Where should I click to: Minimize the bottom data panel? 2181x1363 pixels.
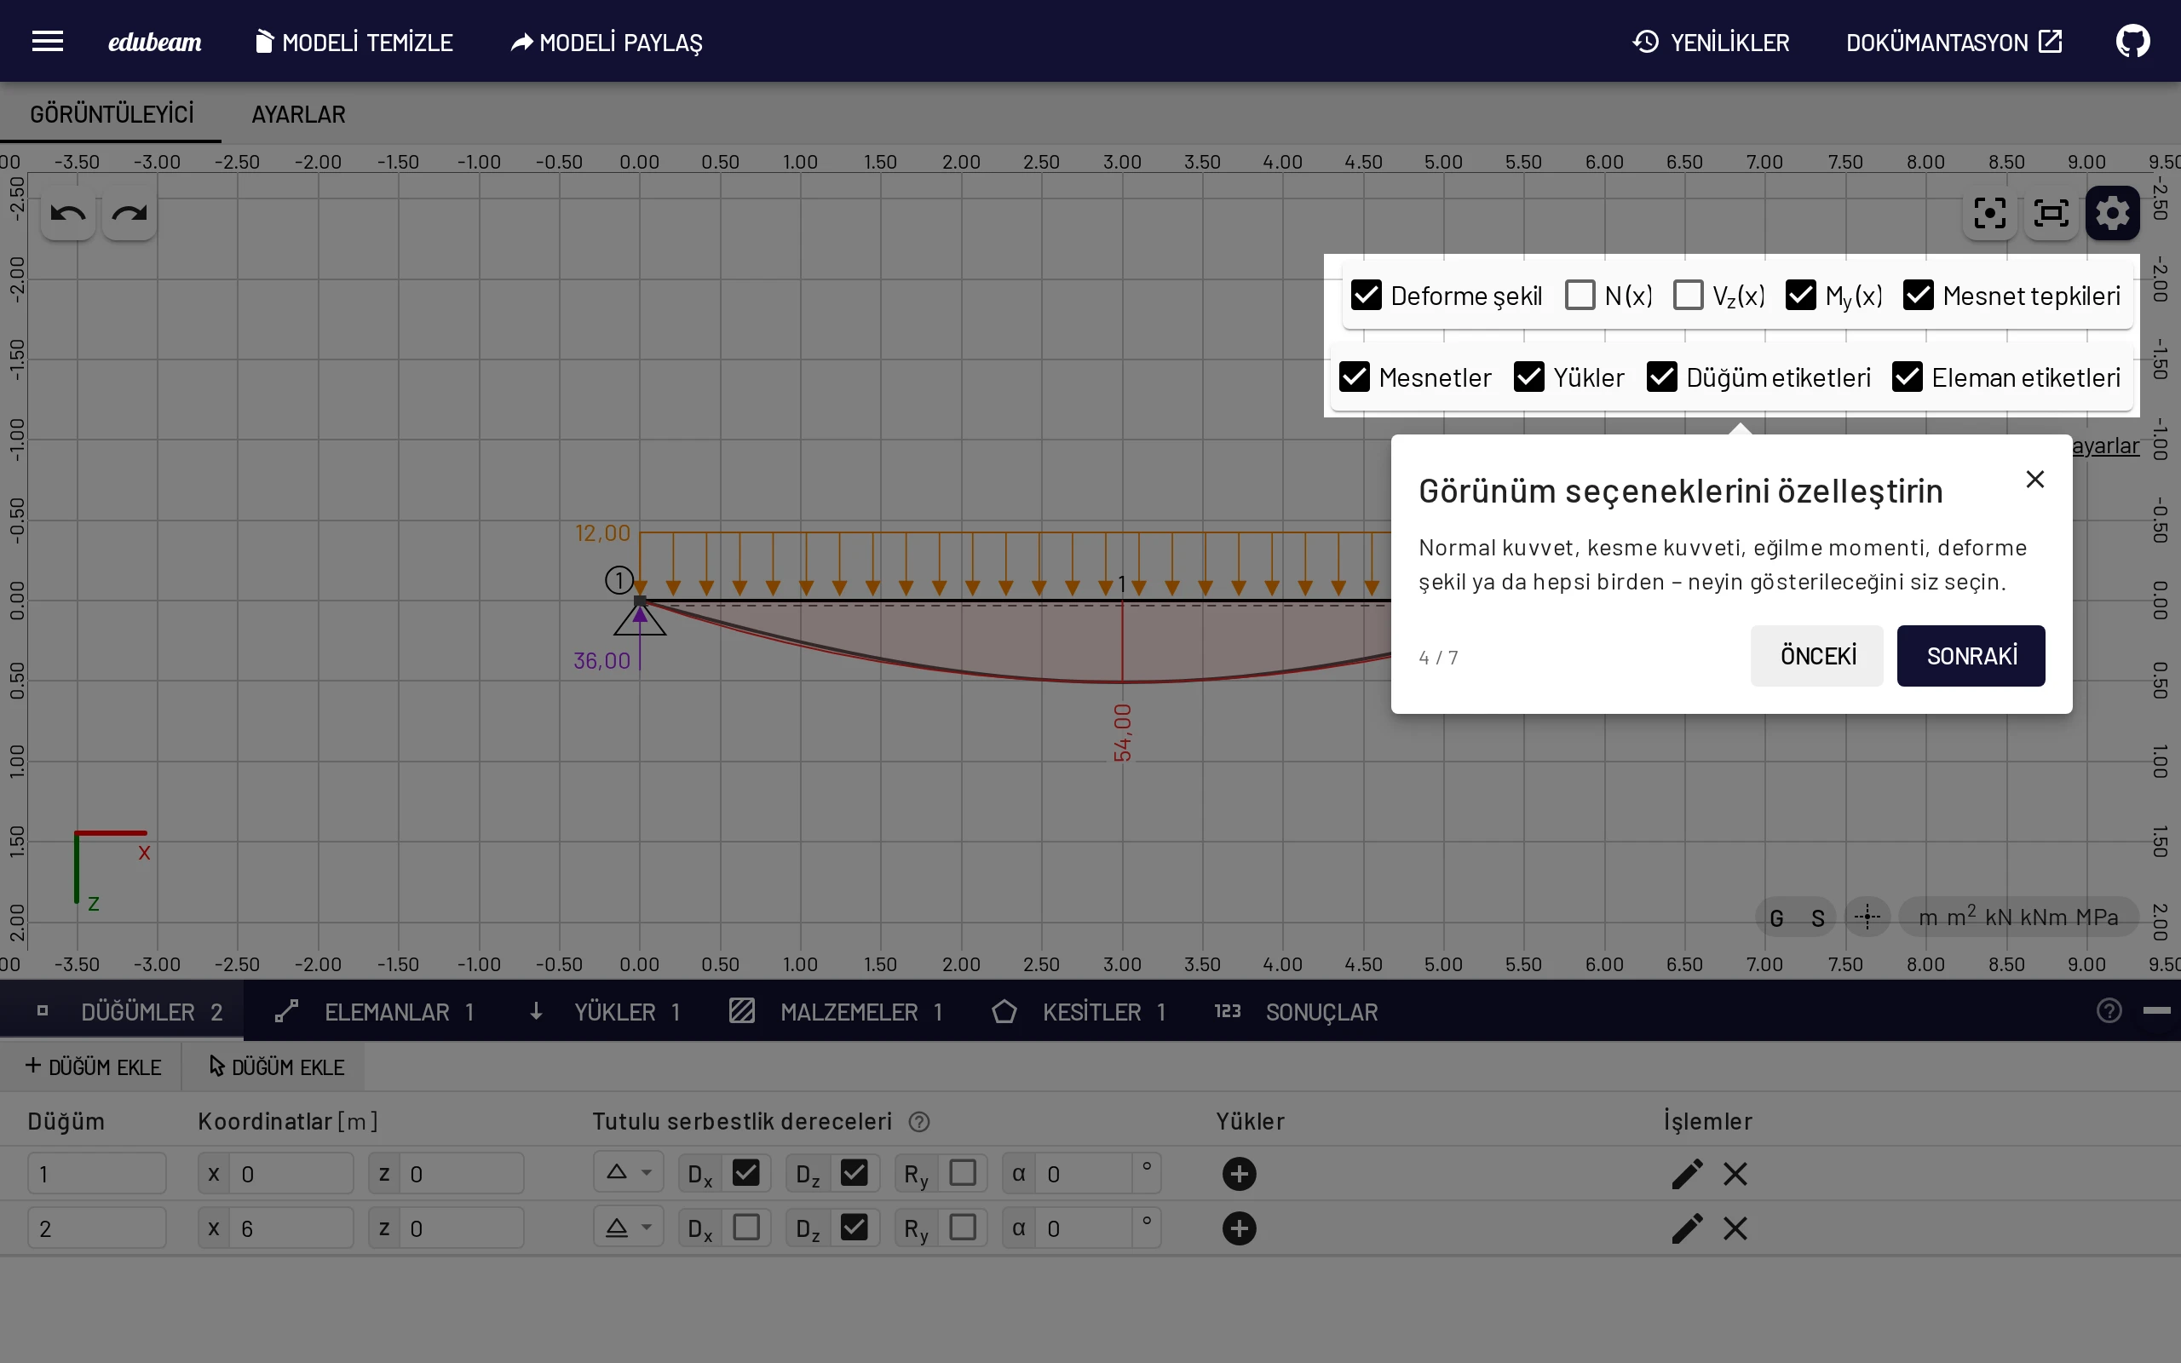click(2155, 1010)
